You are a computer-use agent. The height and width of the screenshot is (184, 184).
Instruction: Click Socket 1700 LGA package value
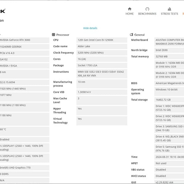point(102,65)
